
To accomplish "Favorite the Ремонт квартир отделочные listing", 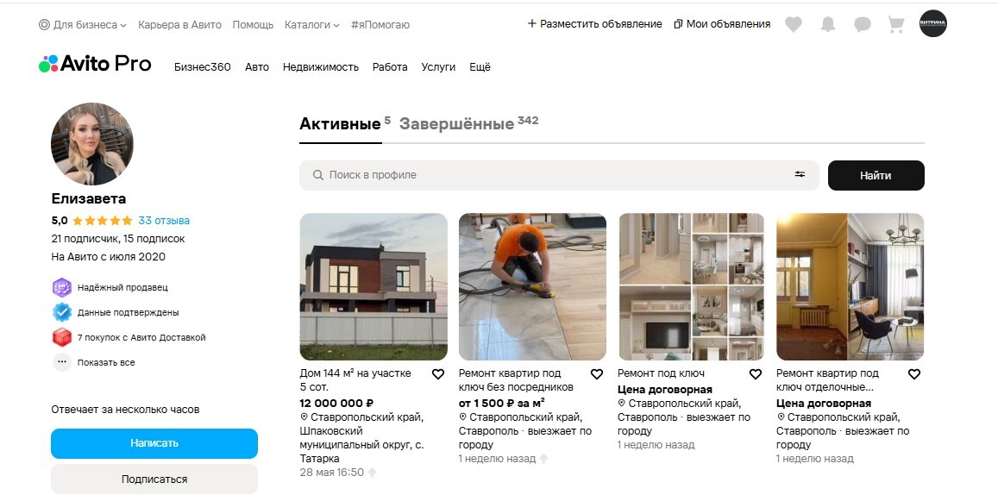I will [913, 374].
